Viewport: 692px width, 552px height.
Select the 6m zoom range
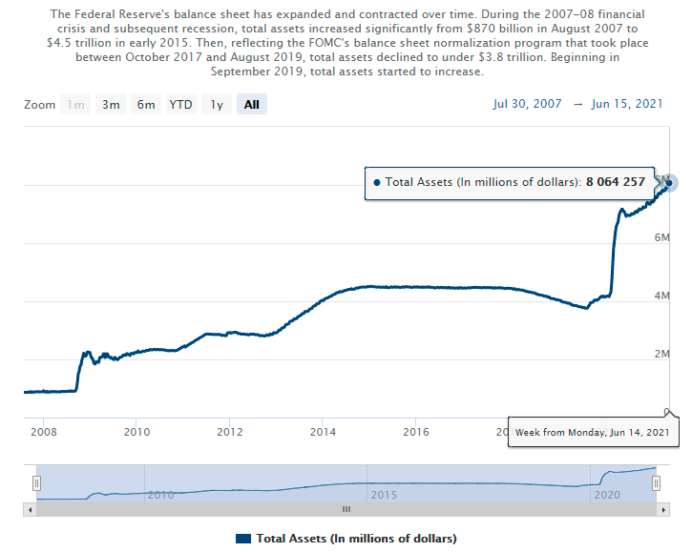point(146,105)
